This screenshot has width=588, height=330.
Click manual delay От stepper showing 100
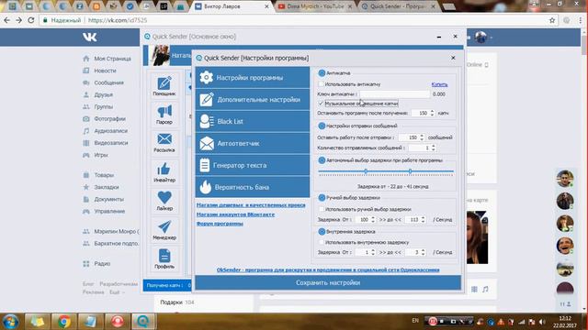pos(373,220)
